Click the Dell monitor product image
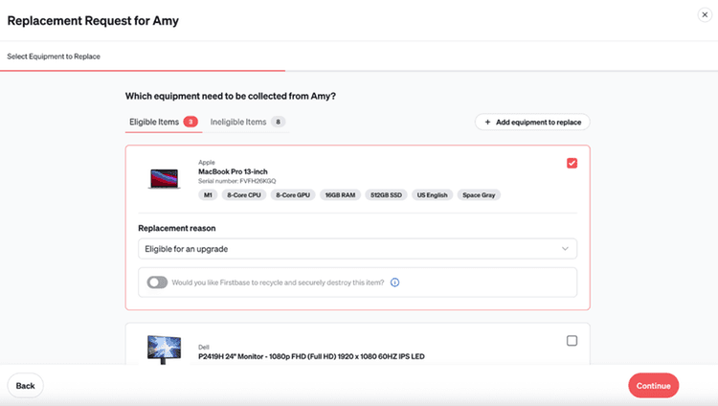The width and height of the screenshot is (718, 406). point(165,348)
